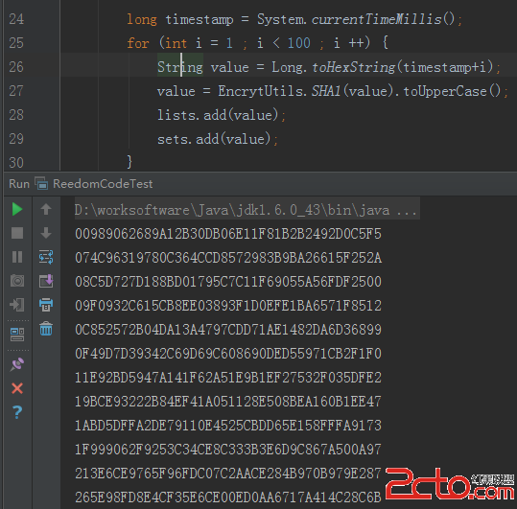Screen dimensions: 517x509
Task: Click the Run tool window label
Action: coord(19,184)
